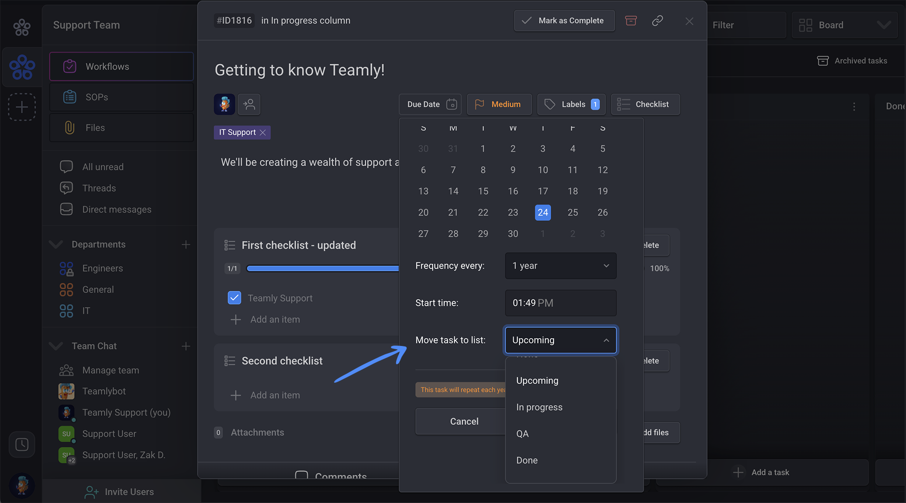Click Add a task on the board
906x503 pixels.
point(761,473)
